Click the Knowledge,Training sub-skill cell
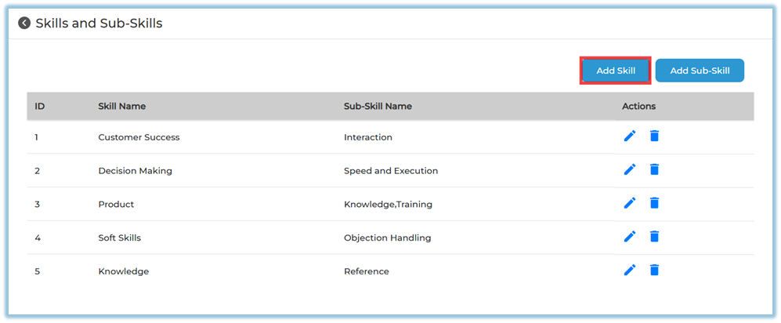Image resolution: width=781 pixels, height=323 pixels. 388,205
